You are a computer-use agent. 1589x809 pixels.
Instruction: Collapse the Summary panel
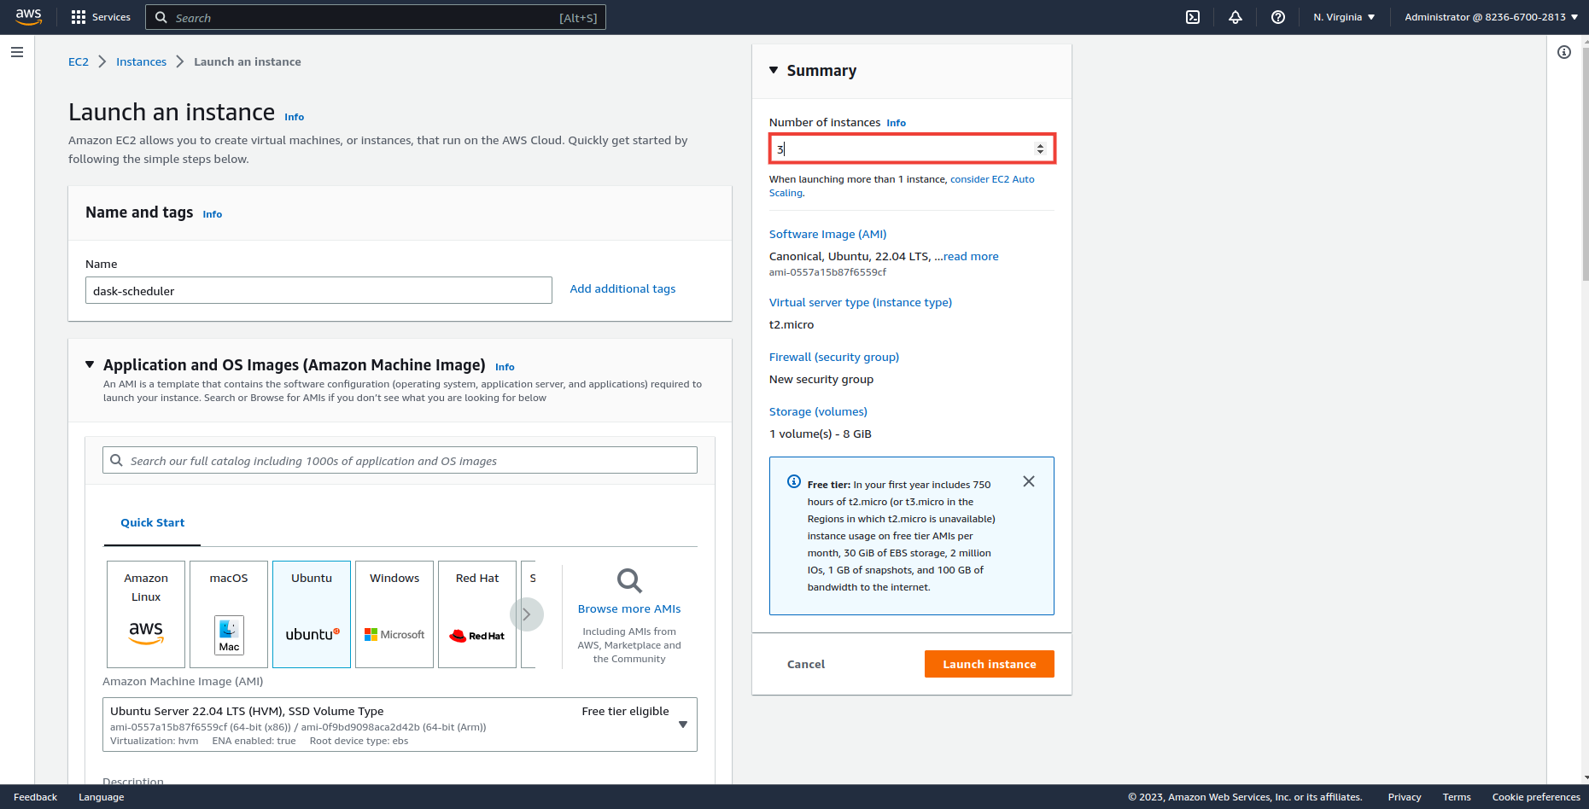click(x=774, y=70)
